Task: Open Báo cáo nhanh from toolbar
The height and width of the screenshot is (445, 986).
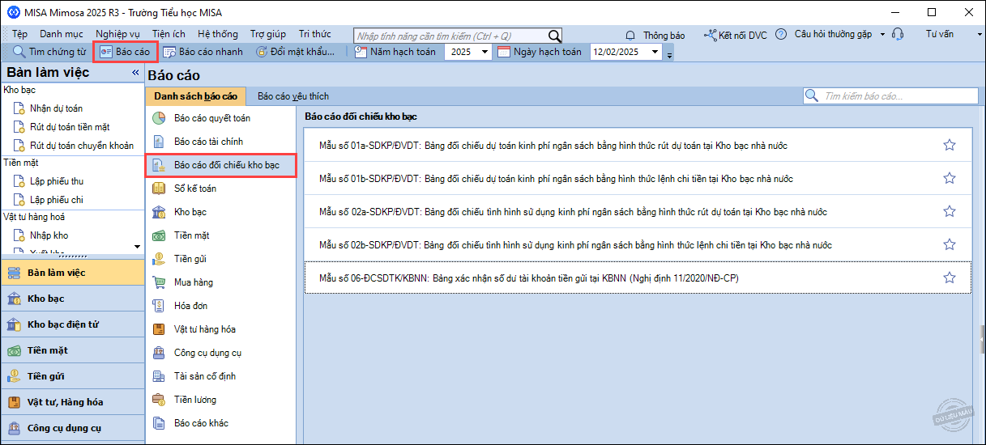Action: click(203, 52)
